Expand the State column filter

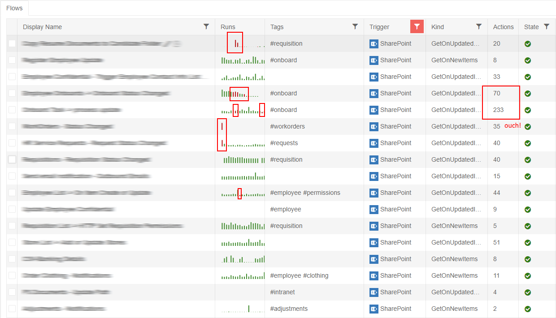click(x=547, y=27)
